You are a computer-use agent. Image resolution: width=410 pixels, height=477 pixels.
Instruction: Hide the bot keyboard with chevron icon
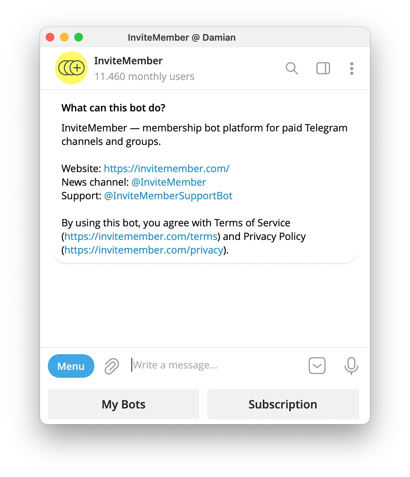317,366
